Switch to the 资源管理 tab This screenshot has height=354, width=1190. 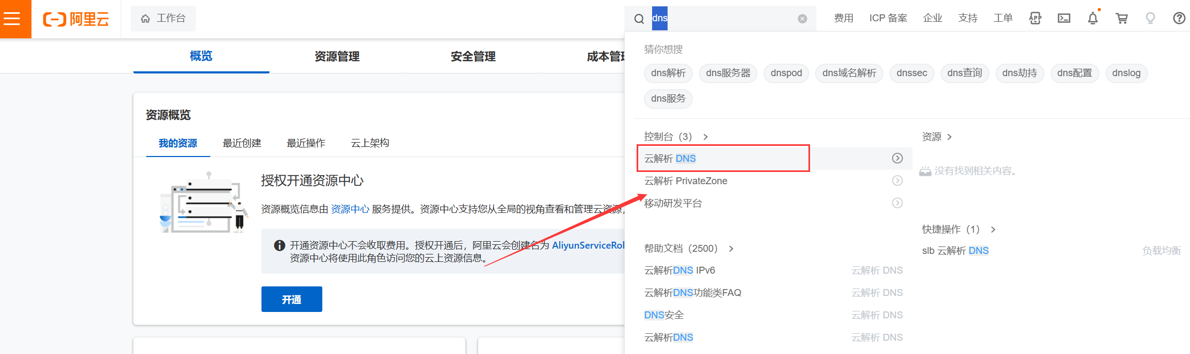(337, 56)
